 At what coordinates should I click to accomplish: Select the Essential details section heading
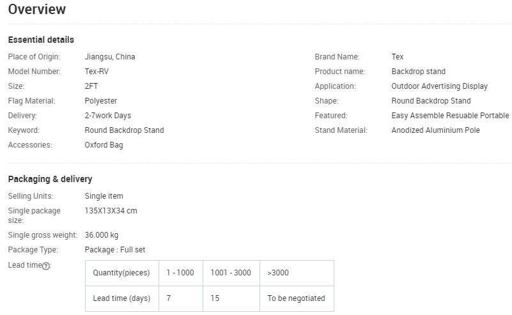coord(41,40)
